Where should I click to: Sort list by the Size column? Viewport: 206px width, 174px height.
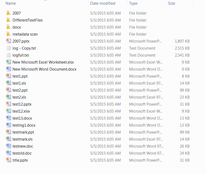coord(171,3)
